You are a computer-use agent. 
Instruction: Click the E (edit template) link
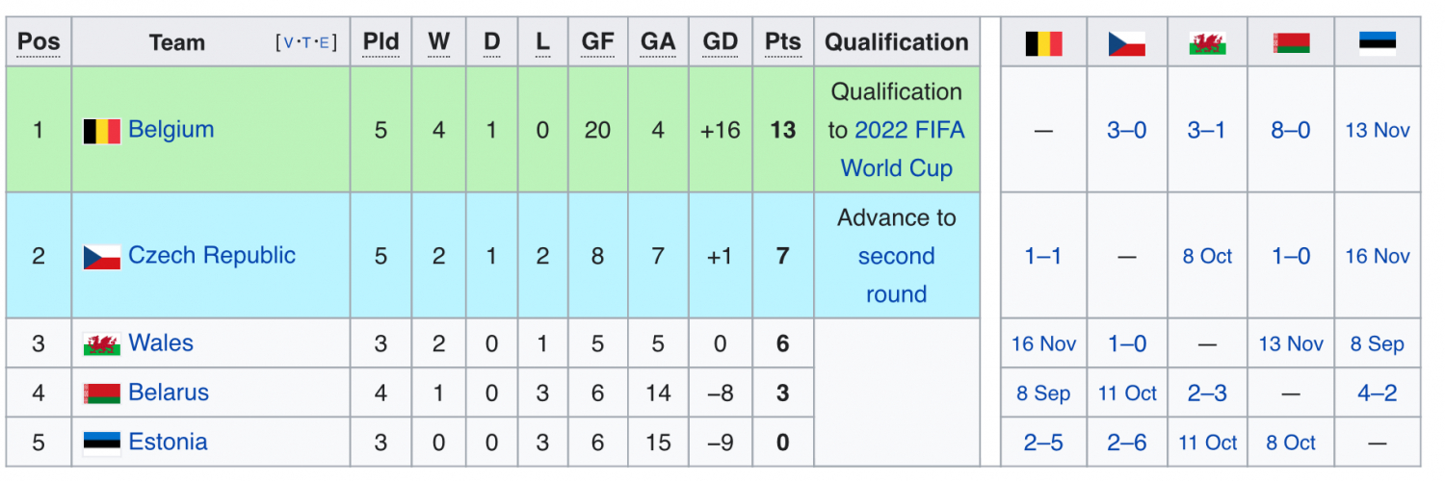point(325,43)
